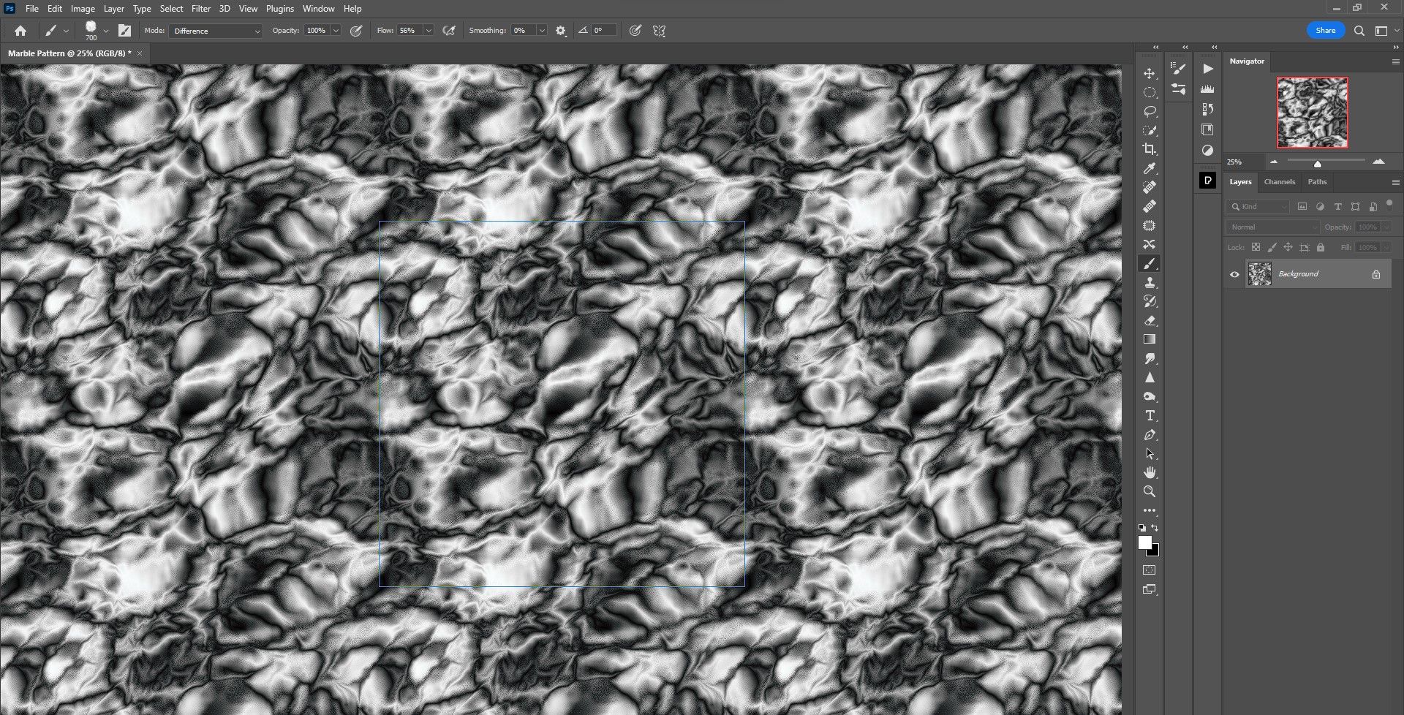Select the Crop tool
Image resolution: width=1404 pixels, height=715 pixels.
[x=1150, y=149]
